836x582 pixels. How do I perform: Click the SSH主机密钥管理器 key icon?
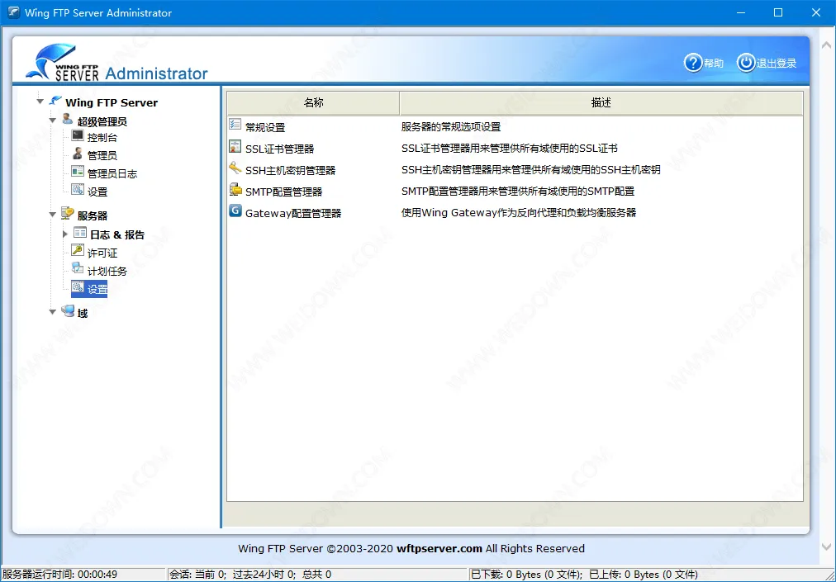pos(235,168)
